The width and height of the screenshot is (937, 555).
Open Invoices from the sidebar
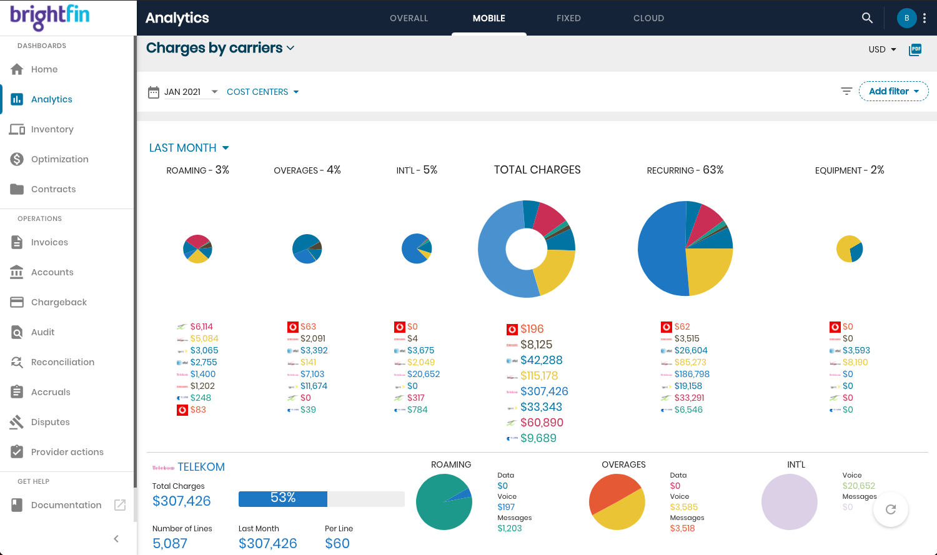click(x=49, y=242)
